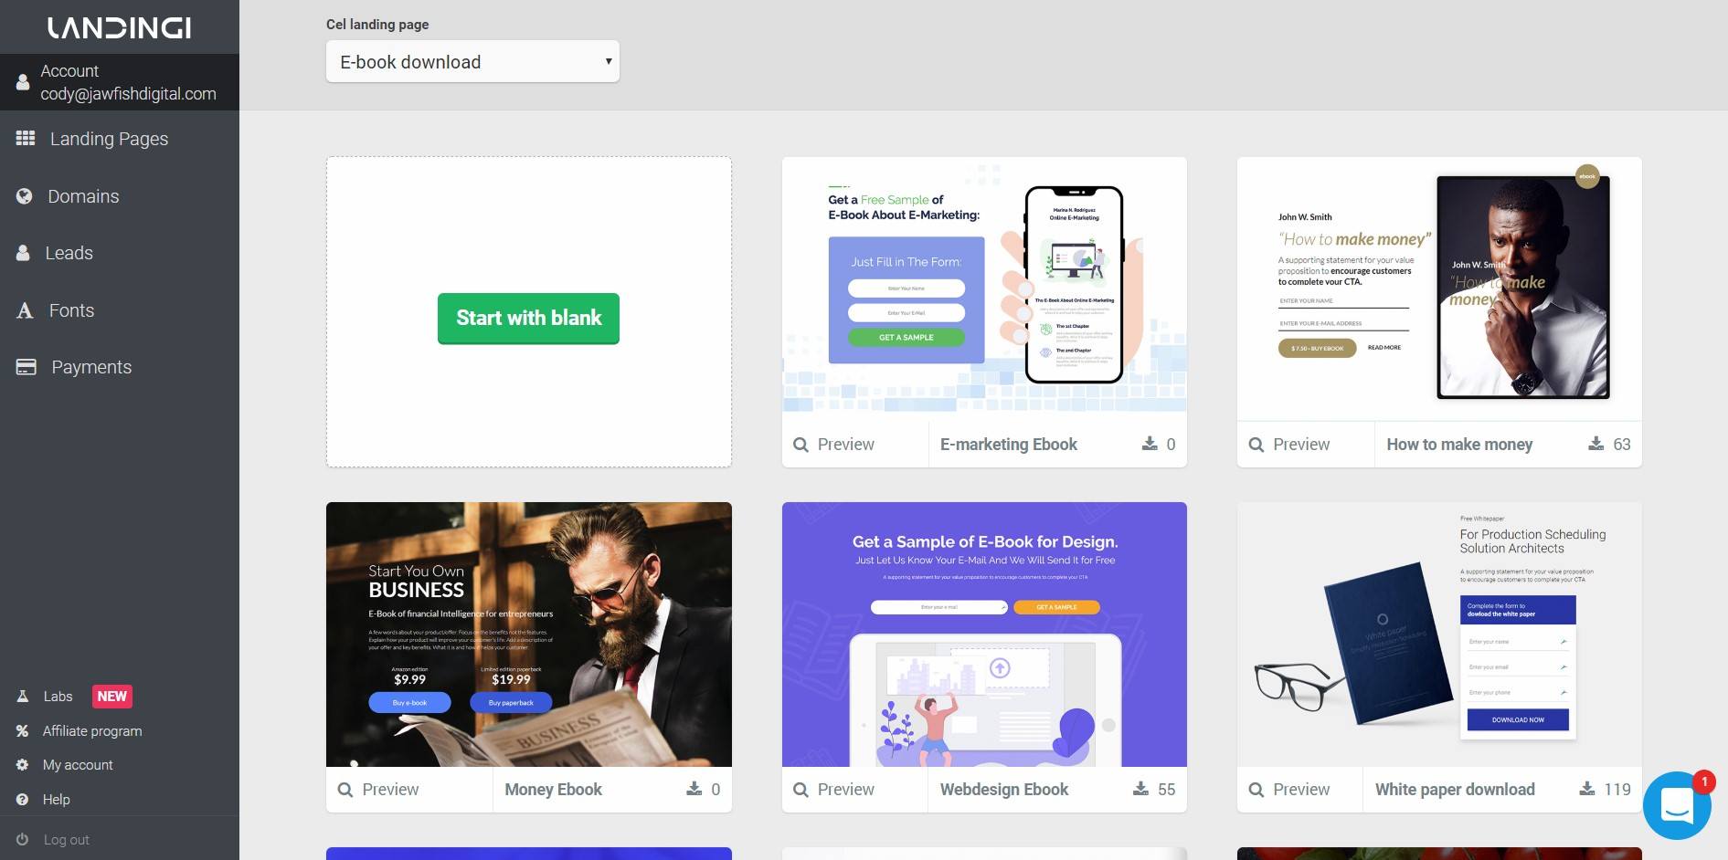Viewport: 1728px width, 860px height.
Task: Click the Leads person icon
Action: (23, 253)
